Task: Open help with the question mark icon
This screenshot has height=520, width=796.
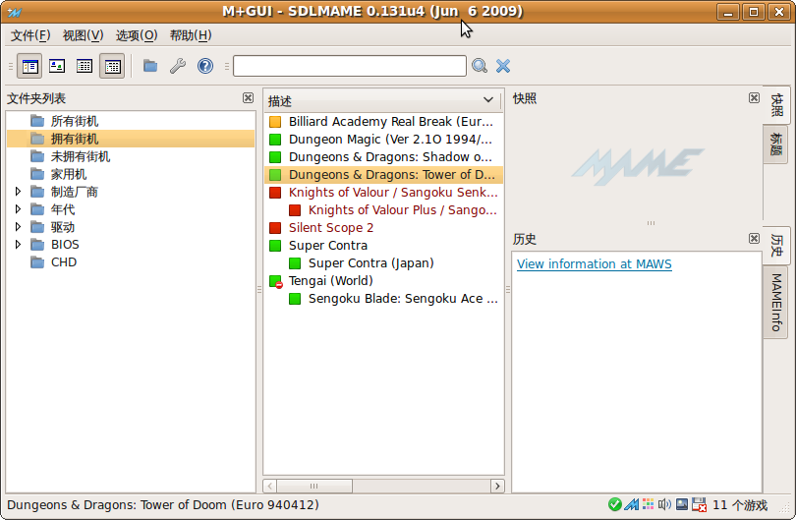Action: pyautogui.click(x=205, y=66)
